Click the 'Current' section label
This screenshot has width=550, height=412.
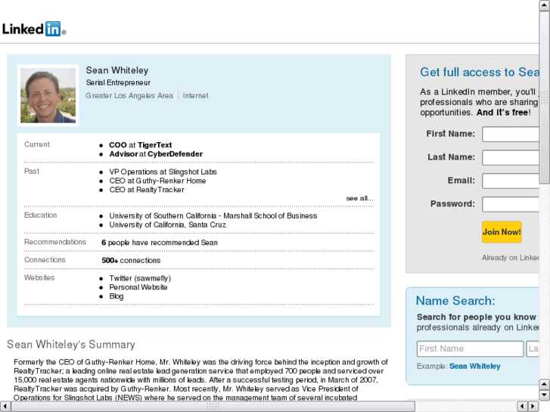[x=37, y=144]
